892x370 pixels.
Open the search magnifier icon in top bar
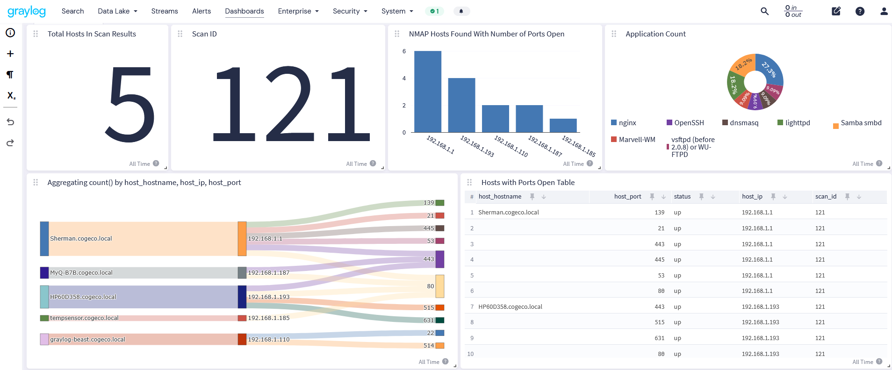(764, 11)
